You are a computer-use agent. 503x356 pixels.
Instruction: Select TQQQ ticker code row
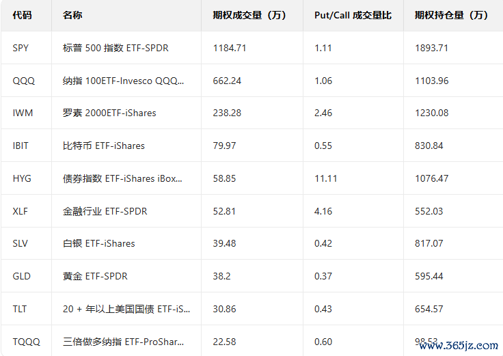[x=25, y=342]
